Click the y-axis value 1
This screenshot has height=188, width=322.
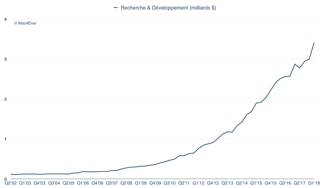6,139
